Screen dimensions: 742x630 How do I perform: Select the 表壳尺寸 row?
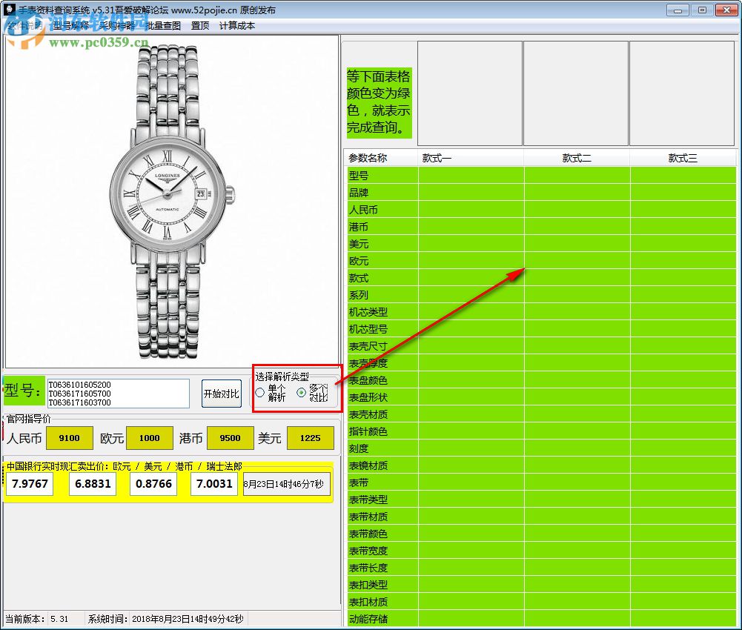click(x=542, y=346)
